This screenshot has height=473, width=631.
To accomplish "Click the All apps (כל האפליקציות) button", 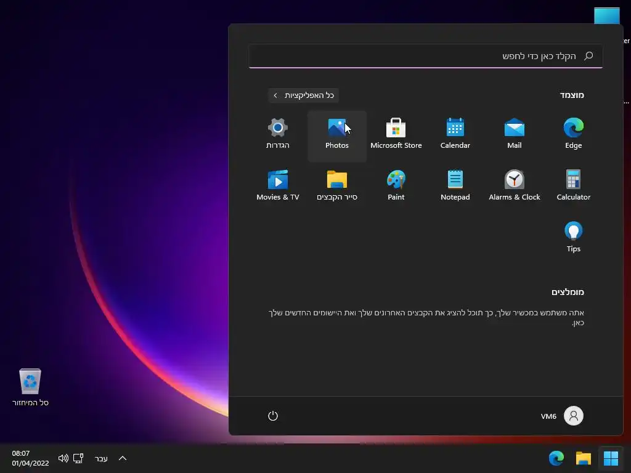I will [303, 95].
